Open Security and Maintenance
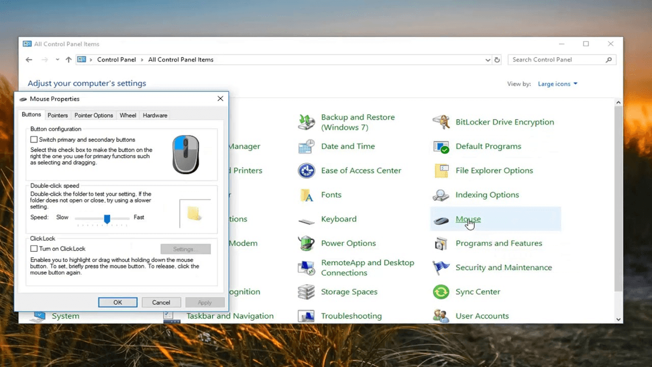 [504, 268]
